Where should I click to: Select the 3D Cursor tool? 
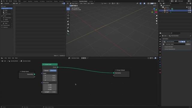click(68, 12)
